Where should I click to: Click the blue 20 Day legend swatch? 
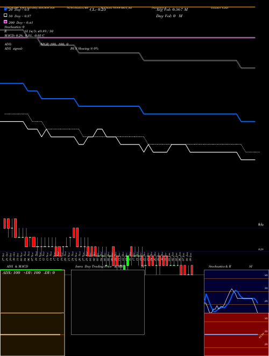pyautogui.click(x=5, y=9)
